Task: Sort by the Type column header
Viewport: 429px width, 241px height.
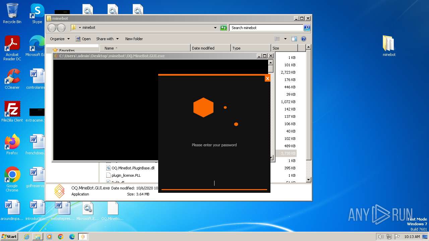Action: click(251, 48)
